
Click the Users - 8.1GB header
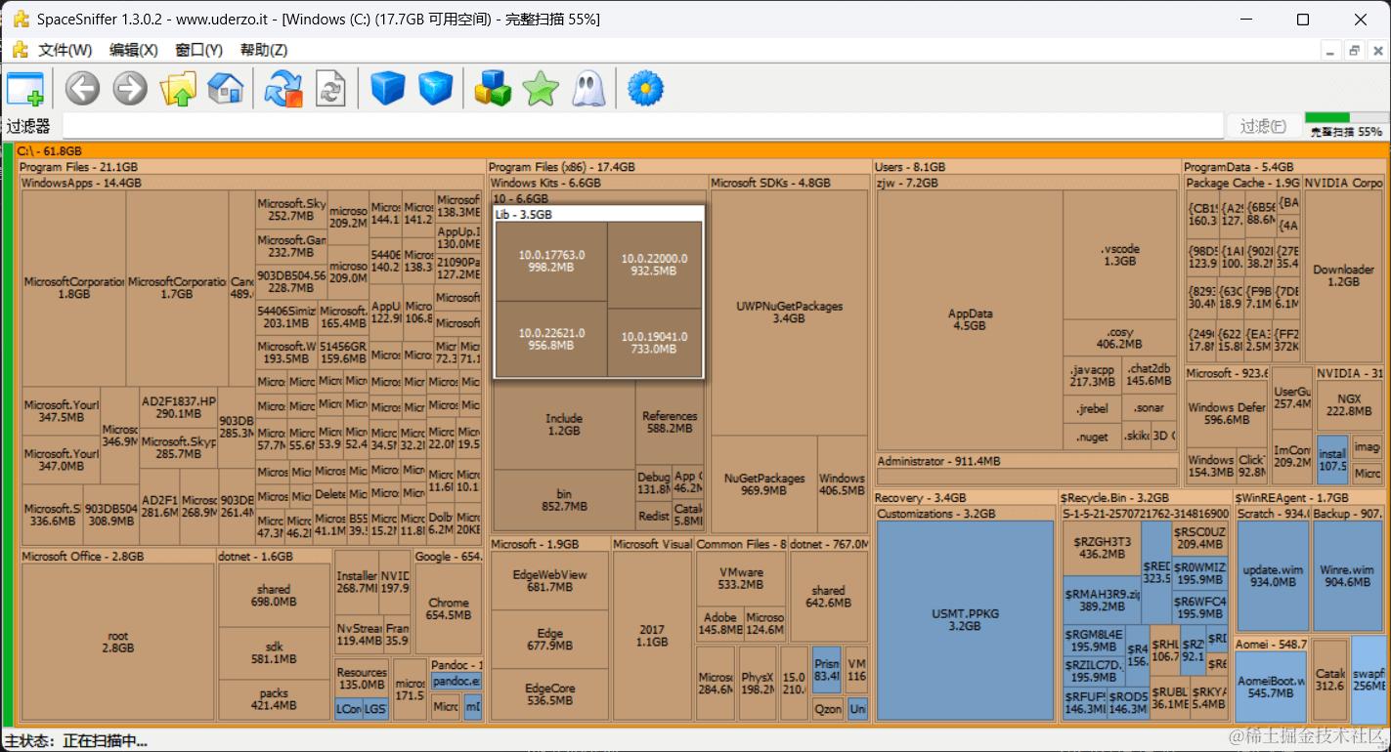click(x=1025, y=167)
